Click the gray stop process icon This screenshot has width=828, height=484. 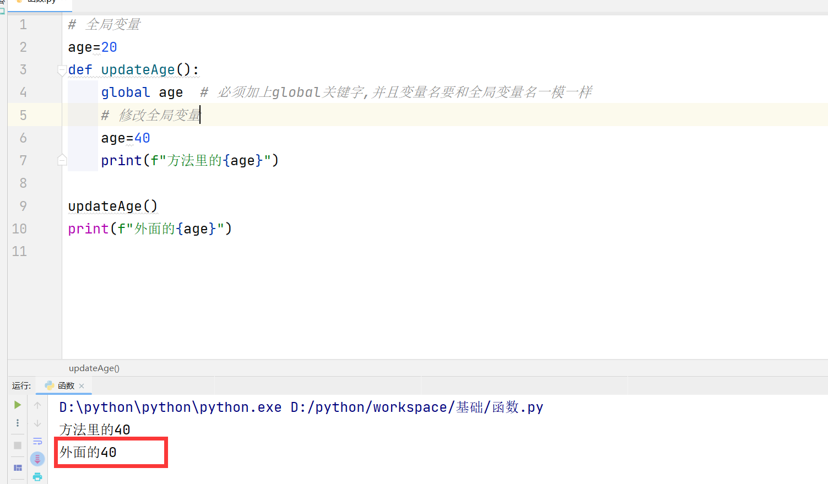coord(18,445)
